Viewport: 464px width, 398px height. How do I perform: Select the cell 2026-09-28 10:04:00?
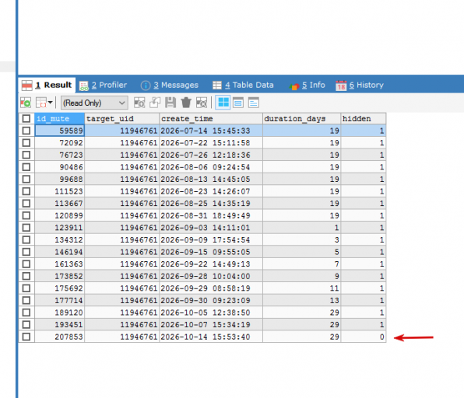(x=211, y=276)
